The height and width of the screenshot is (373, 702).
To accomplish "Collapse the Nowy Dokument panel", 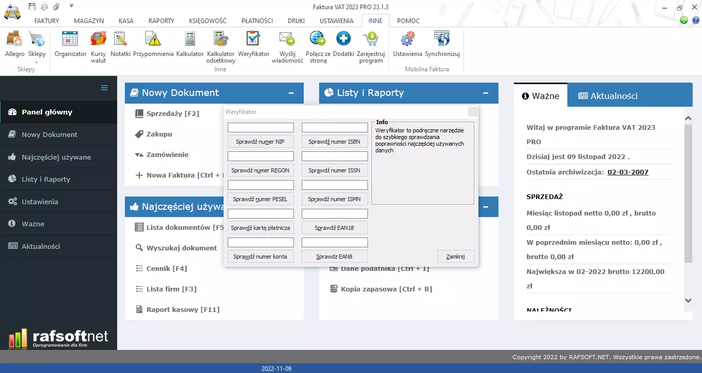I will [291, 93].
